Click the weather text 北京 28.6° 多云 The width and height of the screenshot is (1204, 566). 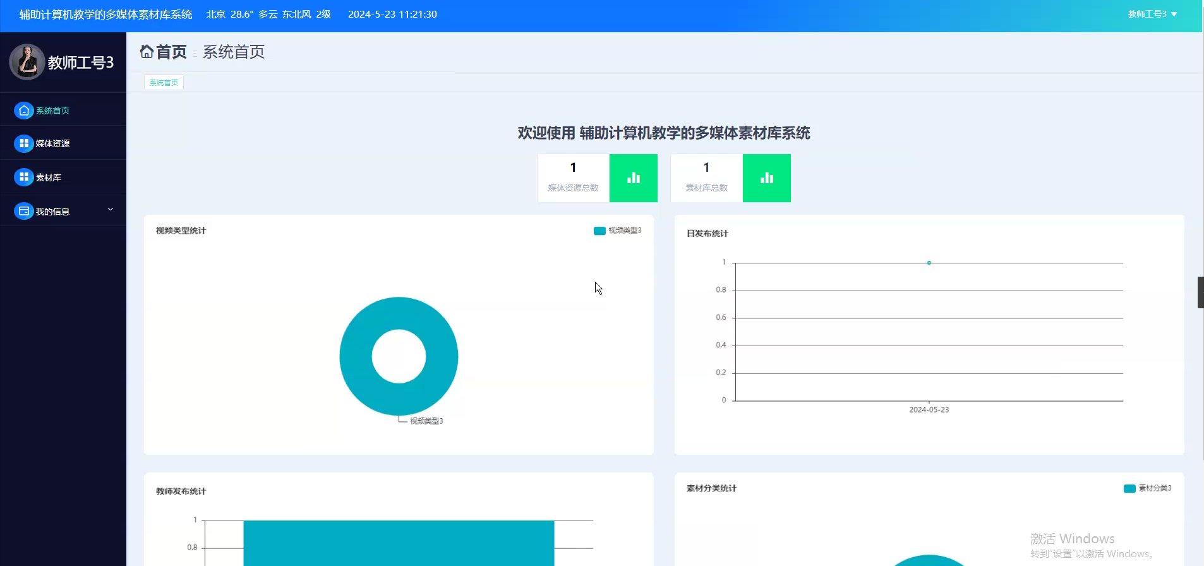tap(242, 15)
